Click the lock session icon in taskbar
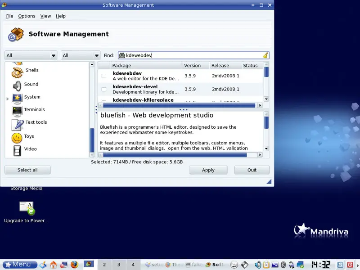Viewport: 360px width, 270px height. pos(340,265)
